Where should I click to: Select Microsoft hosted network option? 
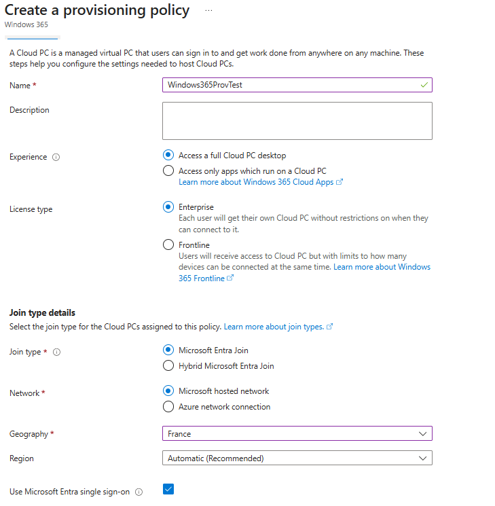coord(168,391)
